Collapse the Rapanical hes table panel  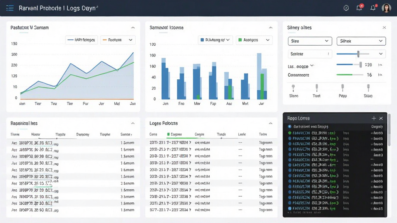tap(133, 124)
